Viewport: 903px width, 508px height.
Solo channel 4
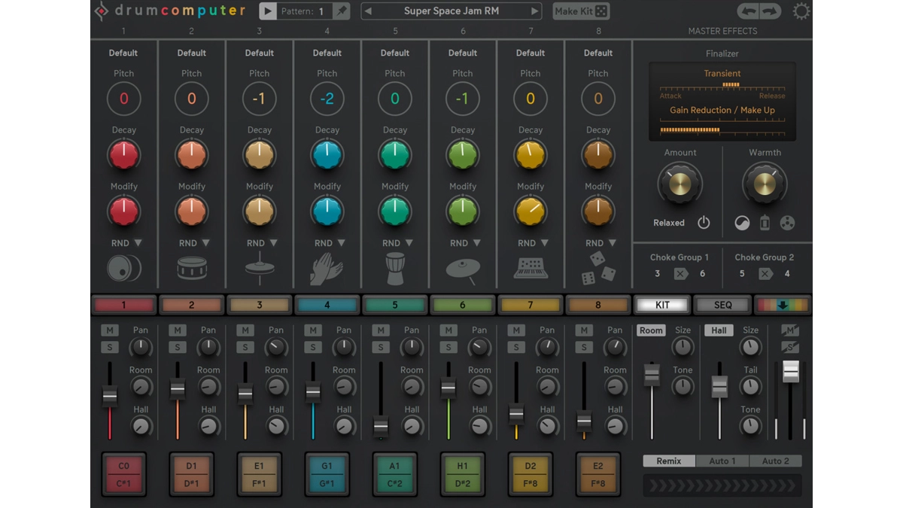click(x=312, y=347)
